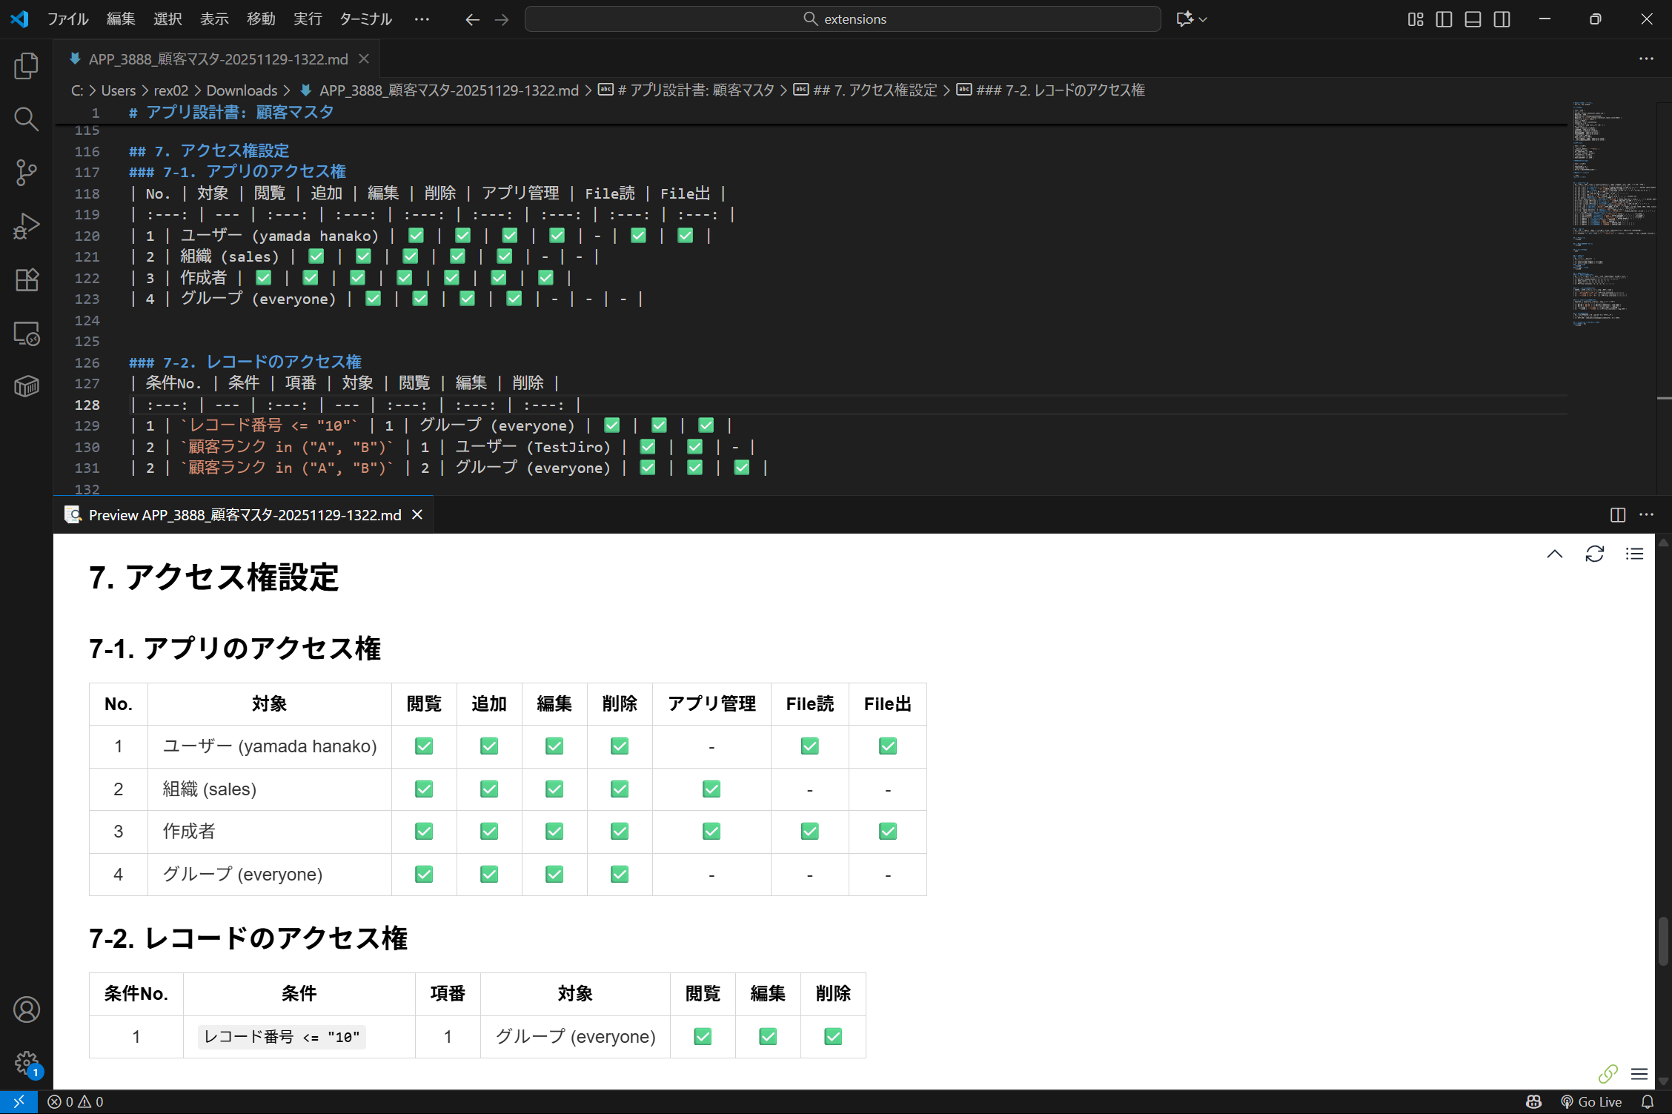Image resolution: width=1672 pixels, height=1114 pixels.
Task: Open the Extensions view icon
Action: [27, 279]
